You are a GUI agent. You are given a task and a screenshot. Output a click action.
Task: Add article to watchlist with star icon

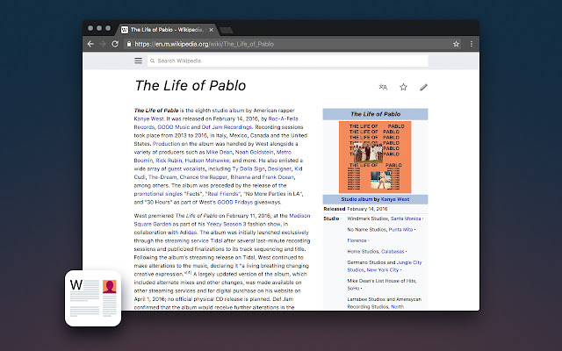[403, 87]
